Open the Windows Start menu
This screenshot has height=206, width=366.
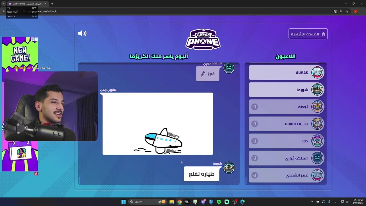click(124, 202)
